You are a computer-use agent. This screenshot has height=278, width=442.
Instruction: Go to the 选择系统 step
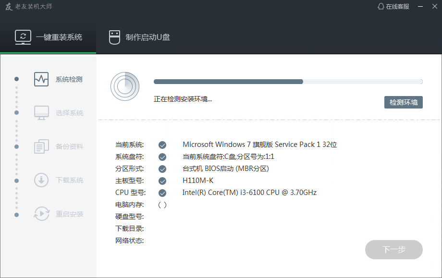(58, 113)
